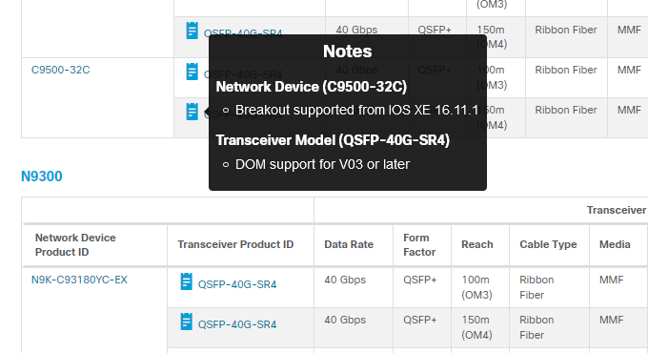Open the QSFP-40G-SR4 link in the N9300 100m OM3 row

237,284
